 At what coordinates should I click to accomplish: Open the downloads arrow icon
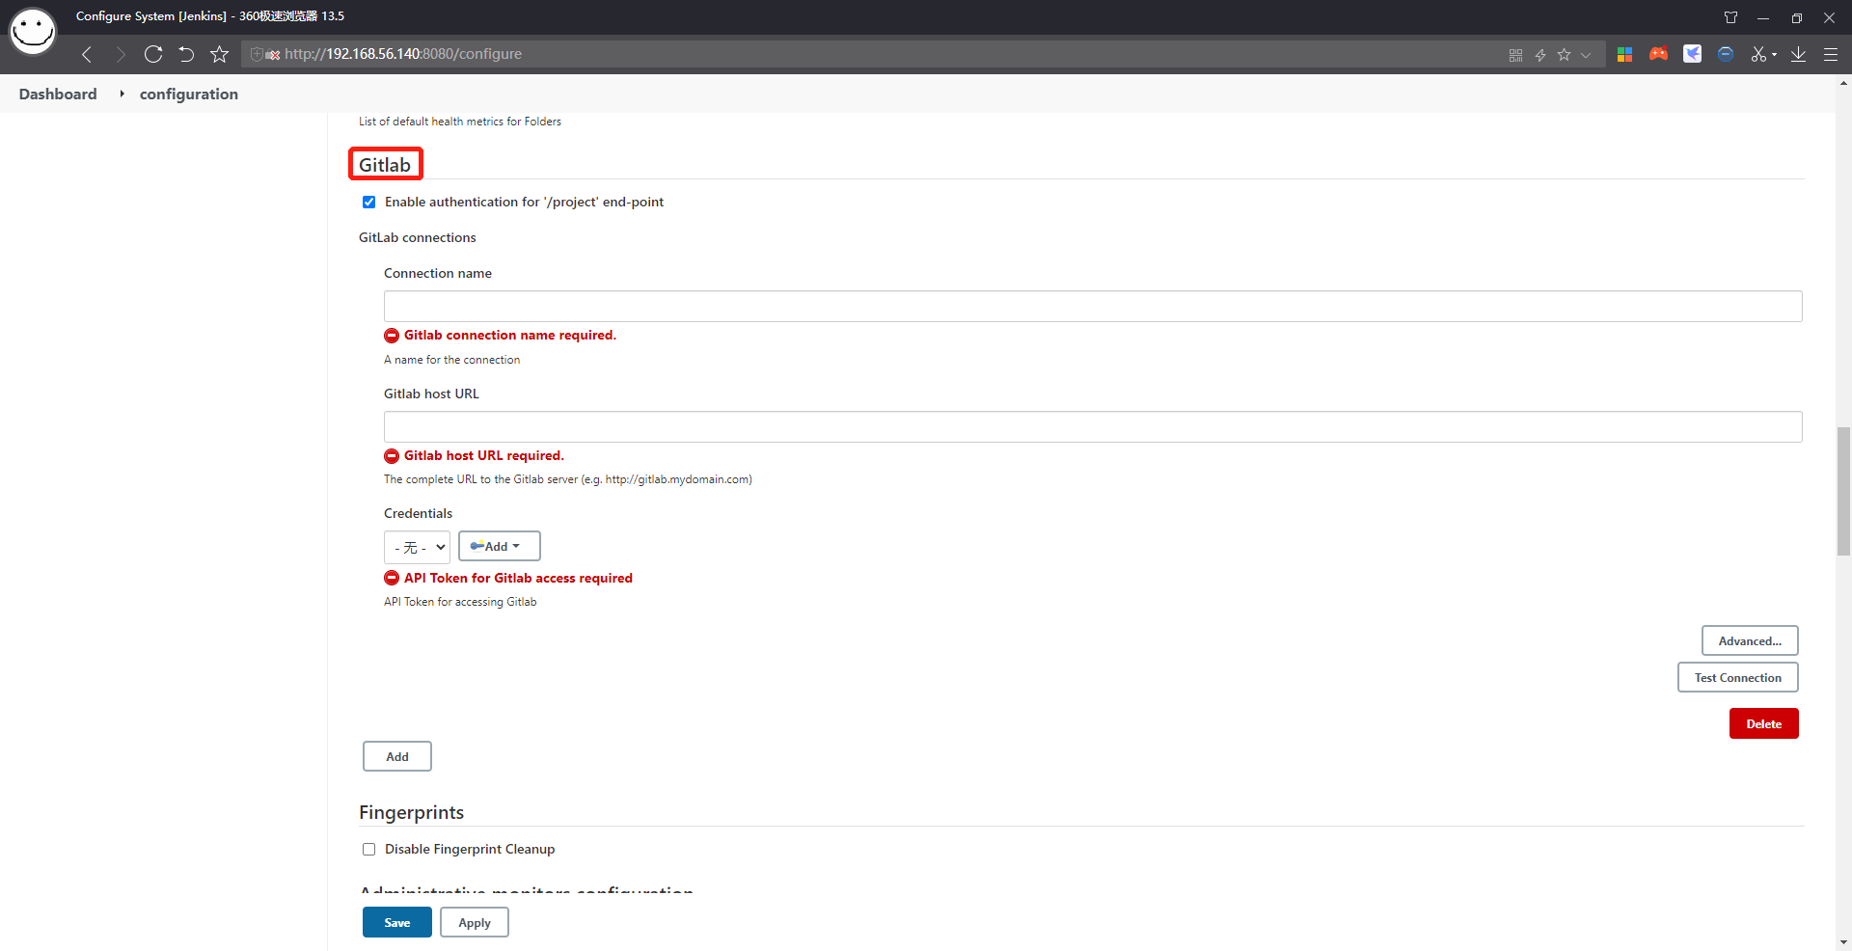(x=1798, y=54)
